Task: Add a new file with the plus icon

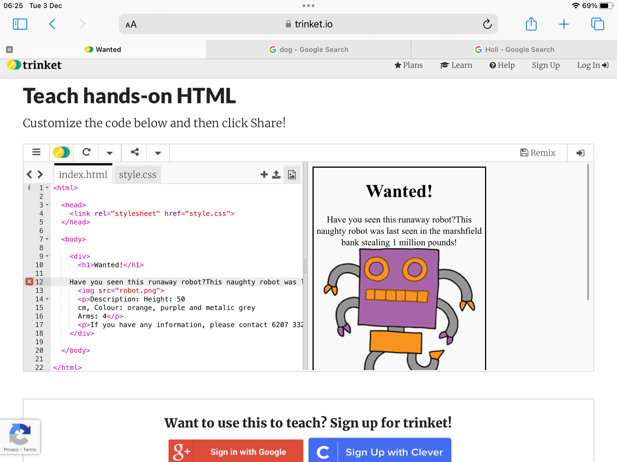Action: 264,174
